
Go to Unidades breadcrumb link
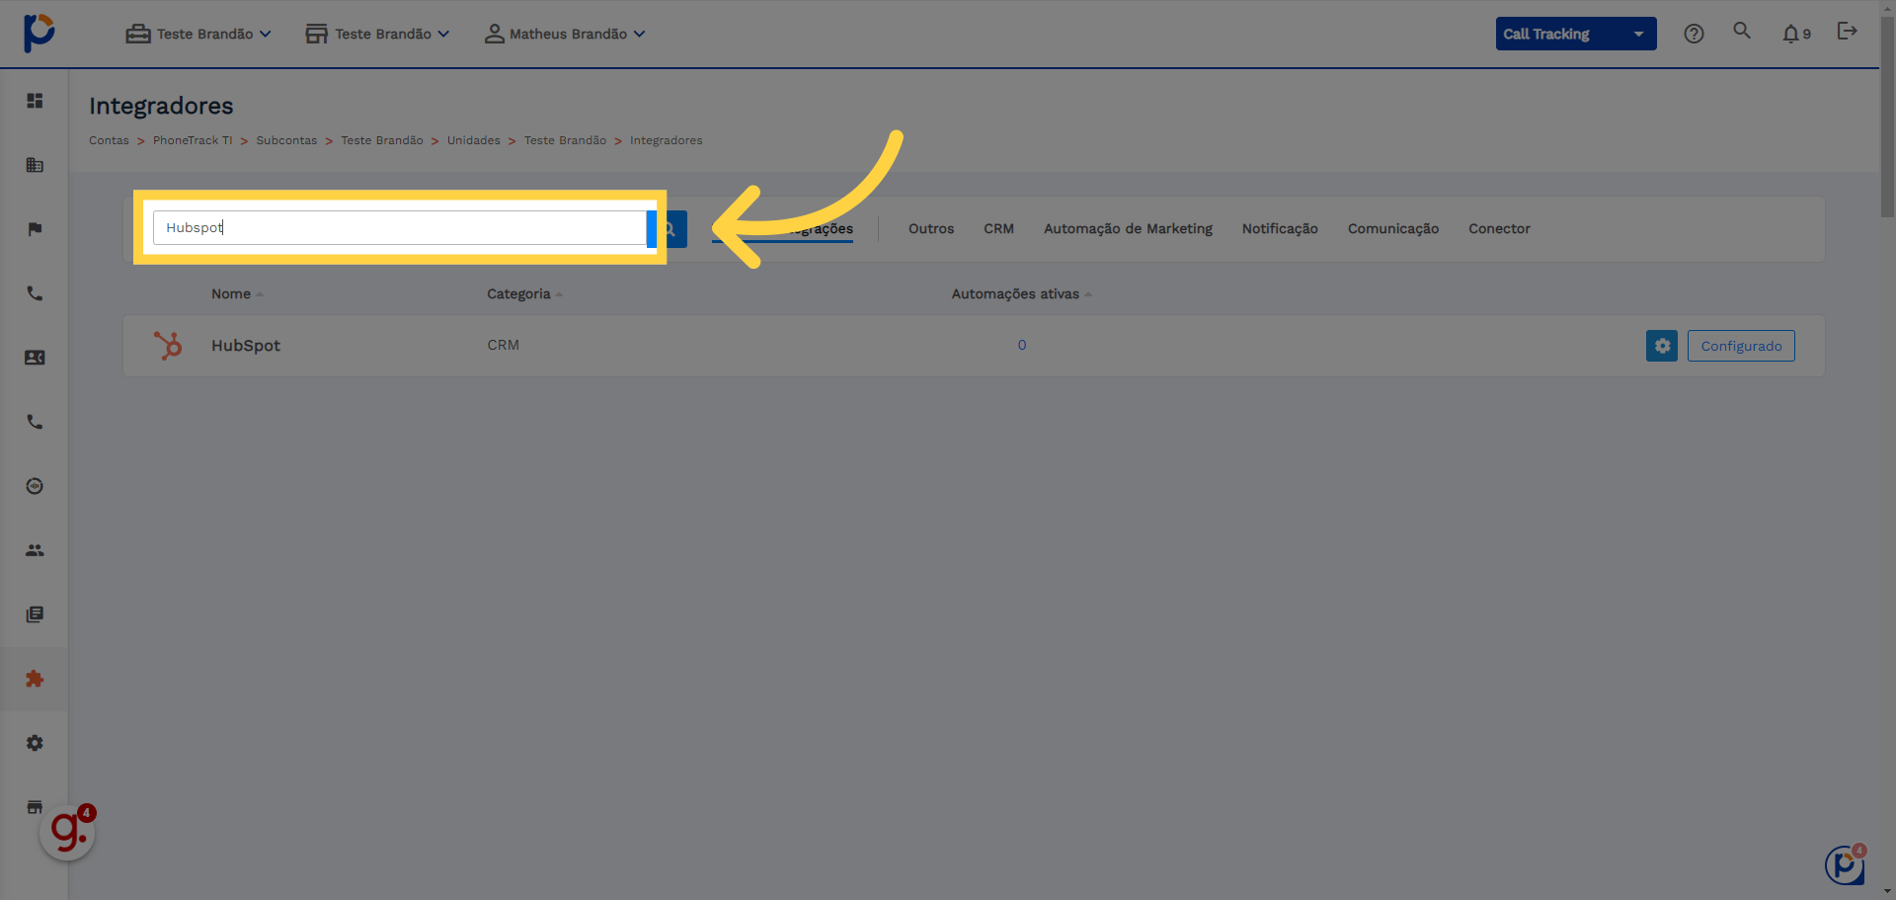pos(474,140)
